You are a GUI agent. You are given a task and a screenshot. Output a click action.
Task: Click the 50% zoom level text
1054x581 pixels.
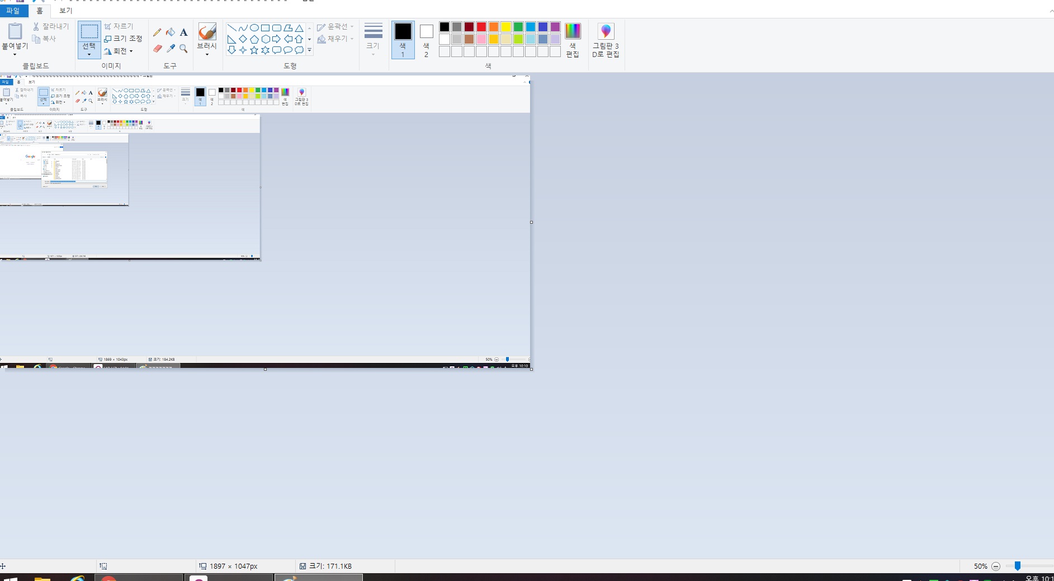(980, 566)
